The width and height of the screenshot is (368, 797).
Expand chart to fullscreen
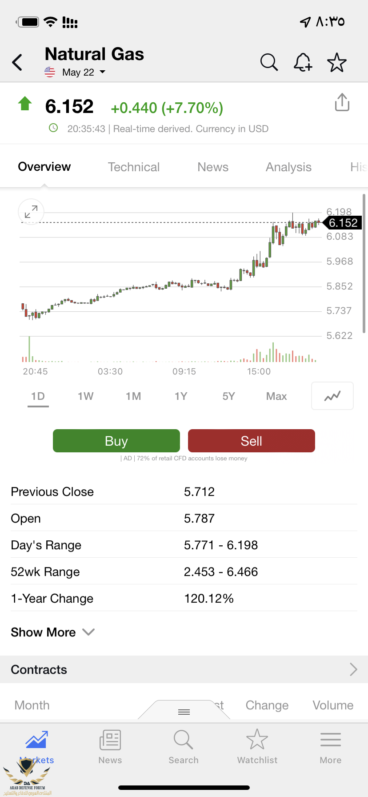pos(31,212)
